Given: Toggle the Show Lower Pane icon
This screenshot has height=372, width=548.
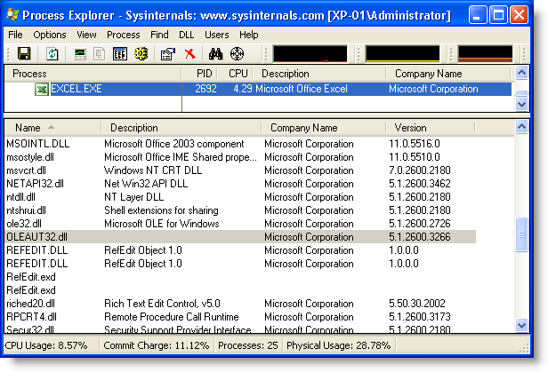Looking at the screenshot, I should tap(120, 53).
